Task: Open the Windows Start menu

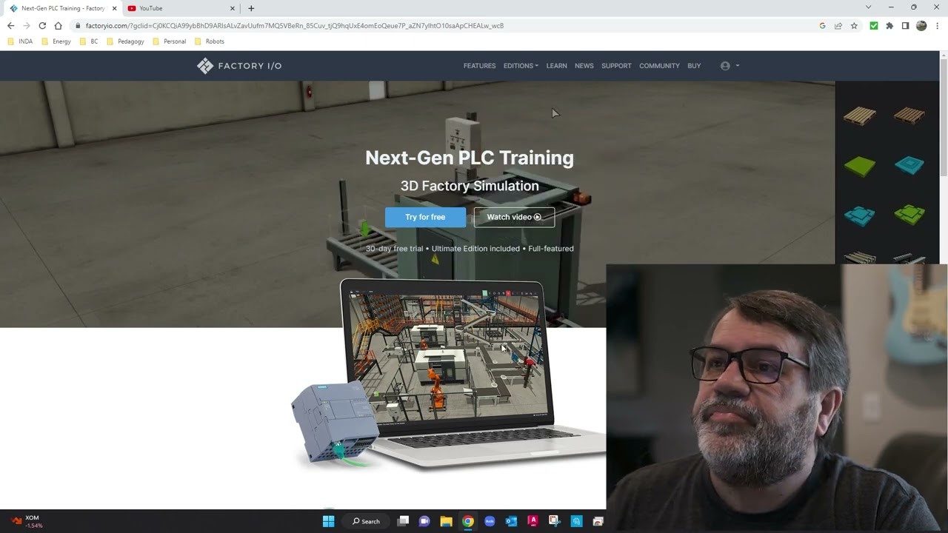Action: [x=328, y=521]
